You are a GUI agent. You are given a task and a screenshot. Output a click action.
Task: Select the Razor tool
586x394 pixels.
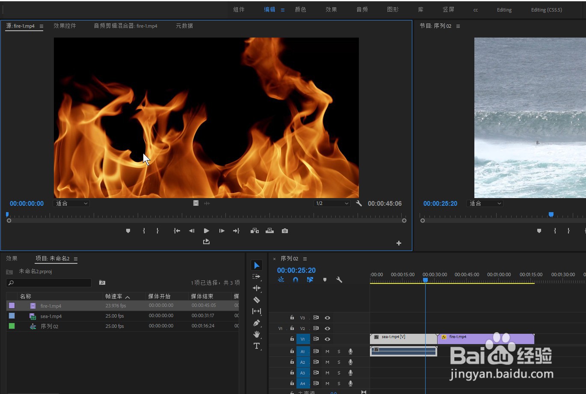[257, 300]
